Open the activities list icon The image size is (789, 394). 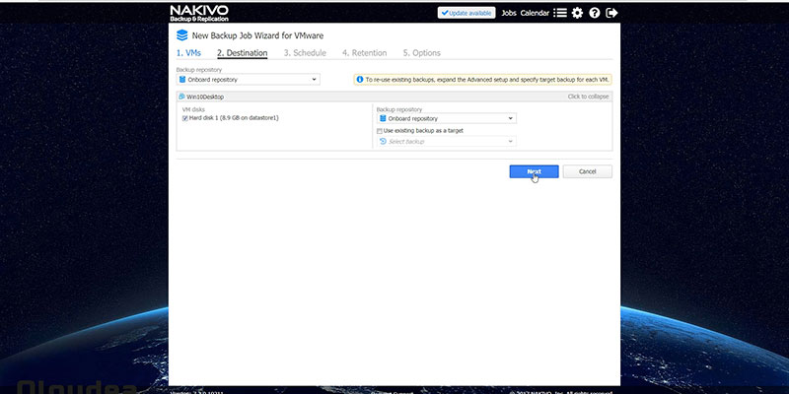click(x=560, y=13)
